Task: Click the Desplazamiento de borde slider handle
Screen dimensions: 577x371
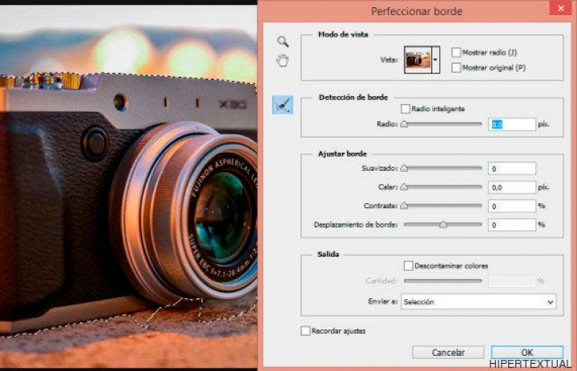Action: (442, 225)
